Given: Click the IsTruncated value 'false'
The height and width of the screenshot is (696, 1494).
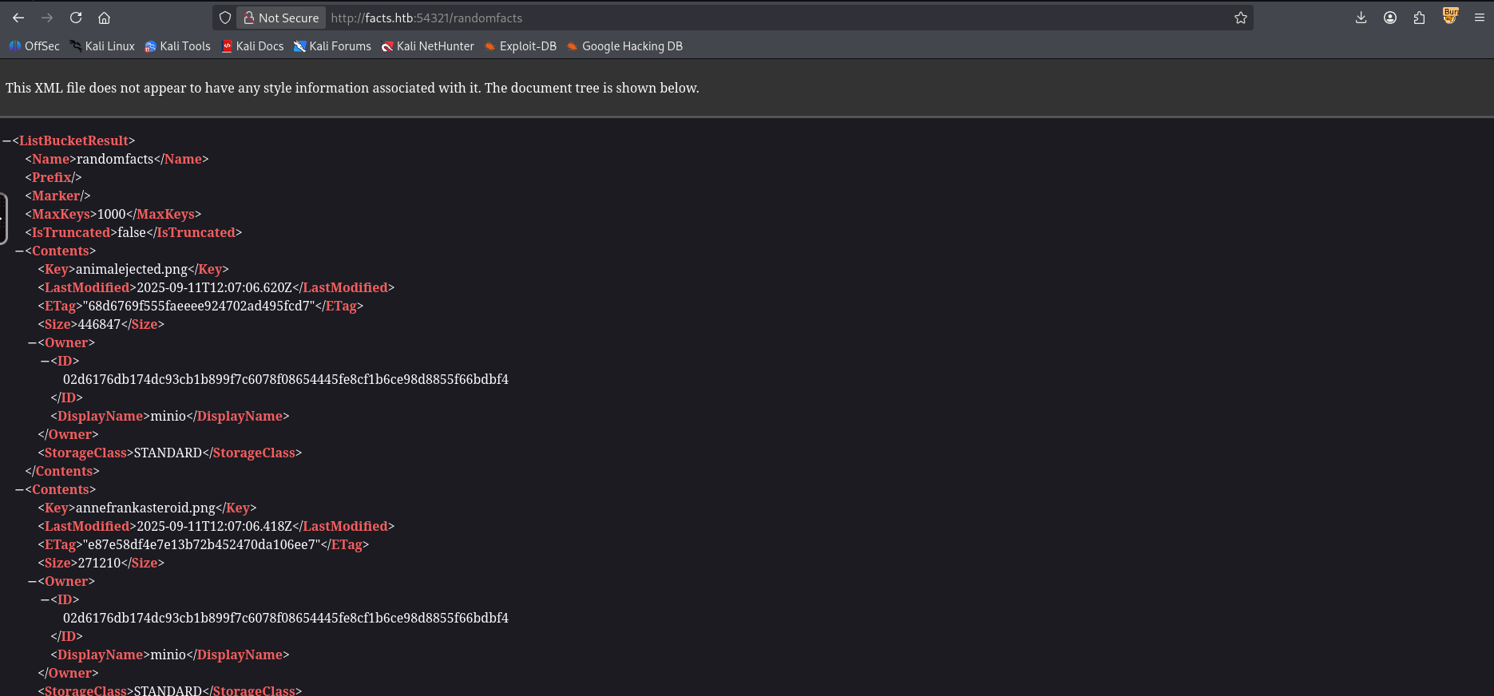Looking at the screenshot, I should [132, 232].
